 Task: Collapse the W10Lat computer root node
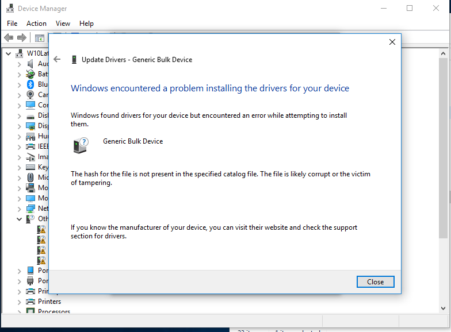(8, 54)
